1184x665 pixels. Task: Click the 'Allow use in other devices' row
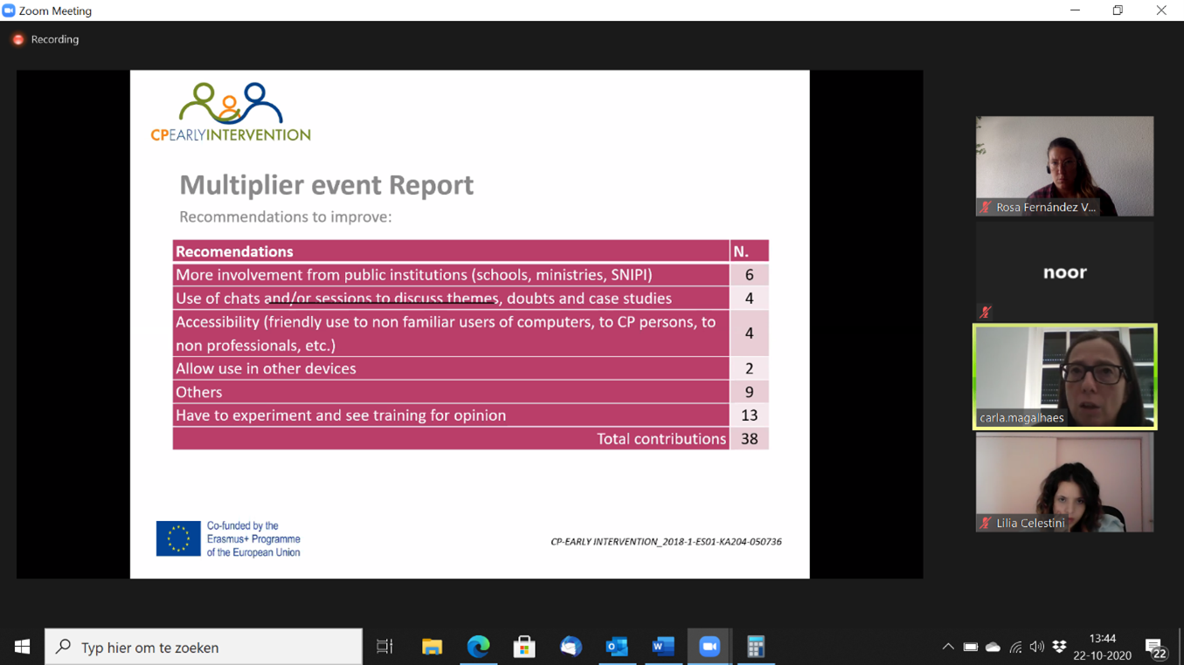tap(470, 368)
